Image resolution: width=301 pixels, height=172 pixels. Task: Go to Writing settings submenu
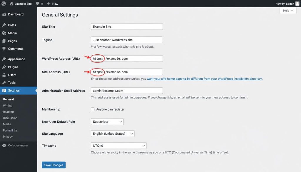(7, 106)
